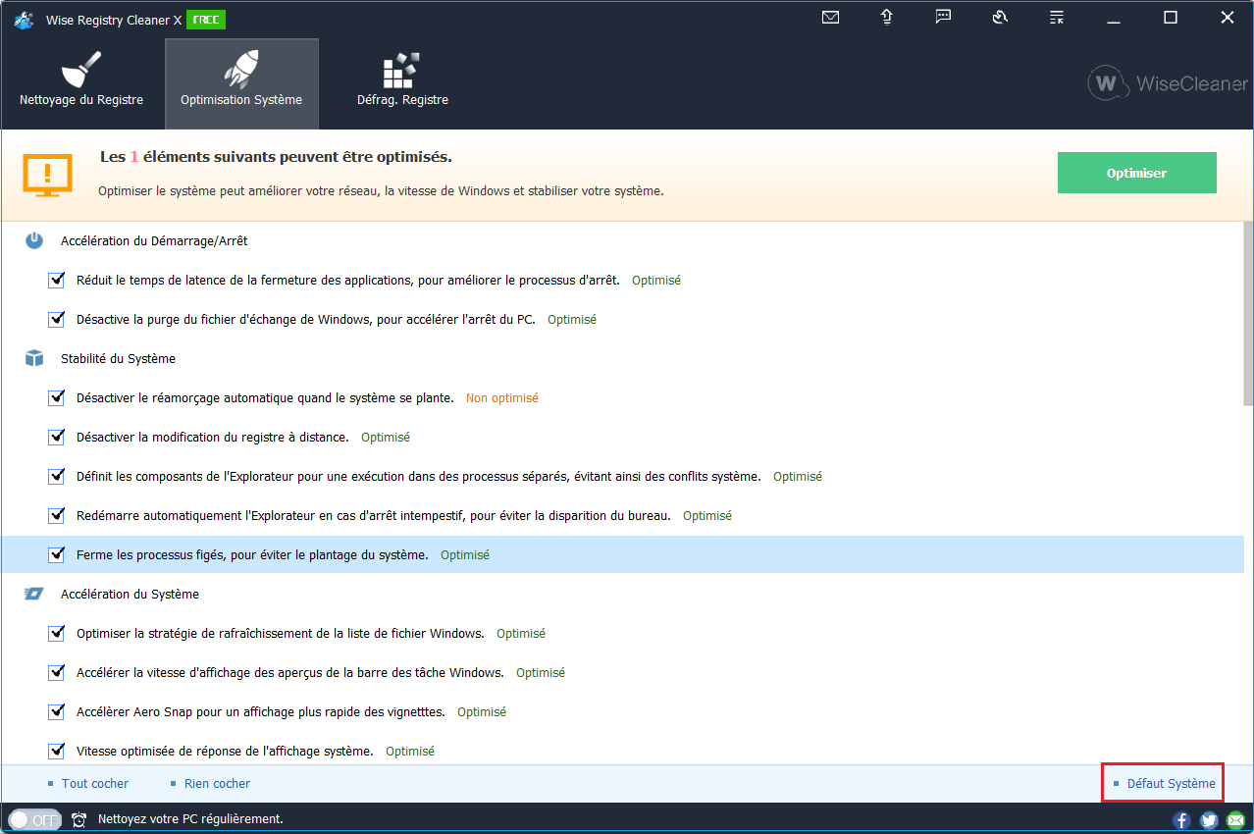Click the cube icon beside Stabilité du Système
Image resolution: width=1254 pixels, height=834 pixels.
[34, 358]
